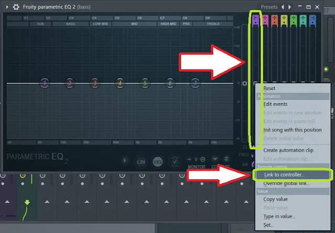Image resolution: width=335 pixels, height=233 pixels.
Task: Select band token 2 on the EQ graph
Action: pyautogui.click(x=70, y=83)
